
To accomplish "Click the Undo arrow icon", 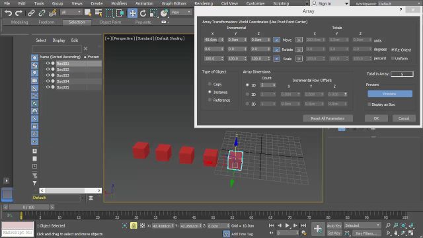I will 9,13.
